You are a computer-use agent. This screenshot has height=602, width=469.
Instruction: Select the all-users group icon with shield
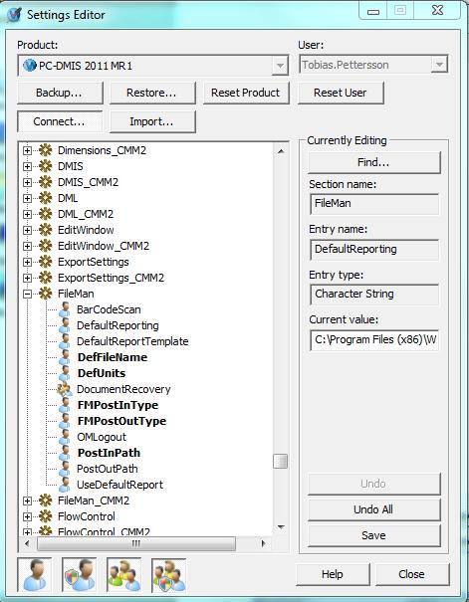point(169,575)
